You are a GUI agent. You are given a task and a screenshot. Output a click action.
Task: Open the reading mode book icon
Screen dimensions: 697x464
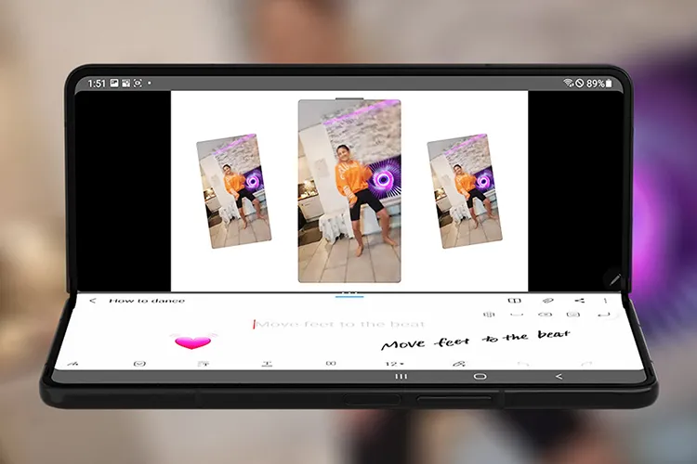513,301
